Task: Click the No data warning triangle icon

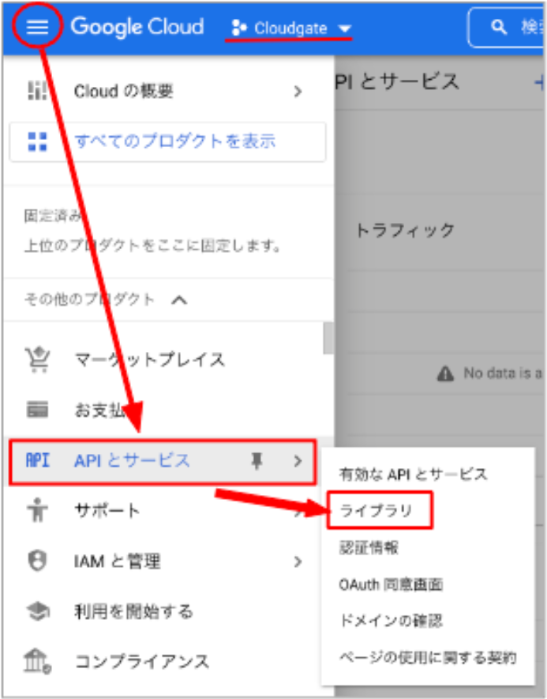Action: [445, 373]
